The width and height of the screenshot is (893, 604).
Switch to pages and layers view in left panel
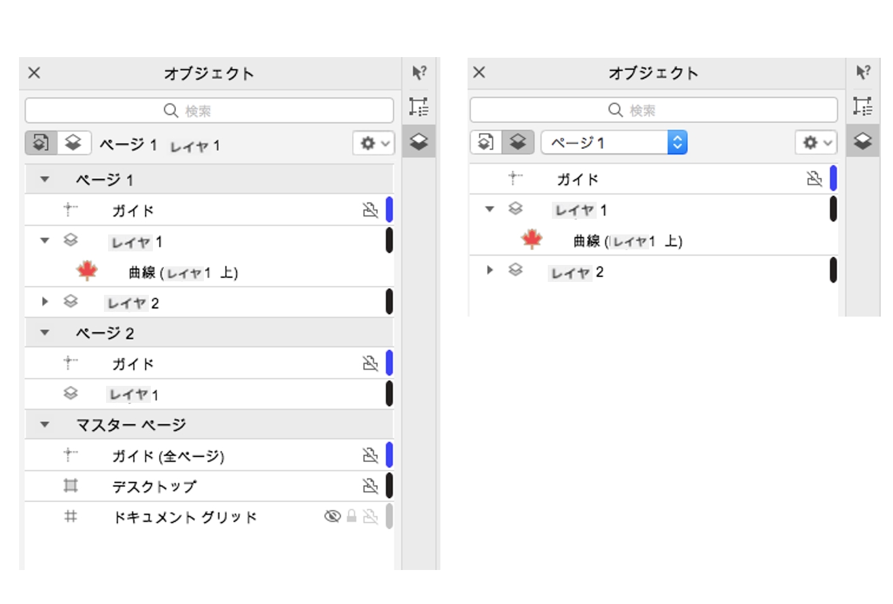click(41, 143)
